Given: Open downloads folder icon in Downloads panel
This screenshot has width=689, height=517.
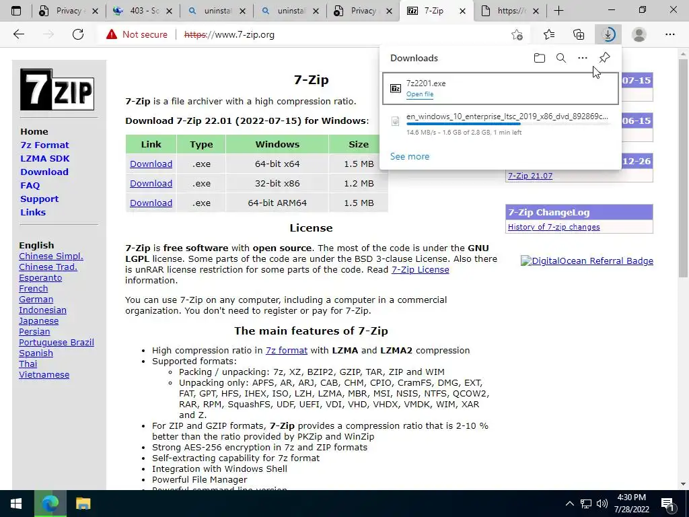Looking at the screenshot, I should [x=539, y=58].
